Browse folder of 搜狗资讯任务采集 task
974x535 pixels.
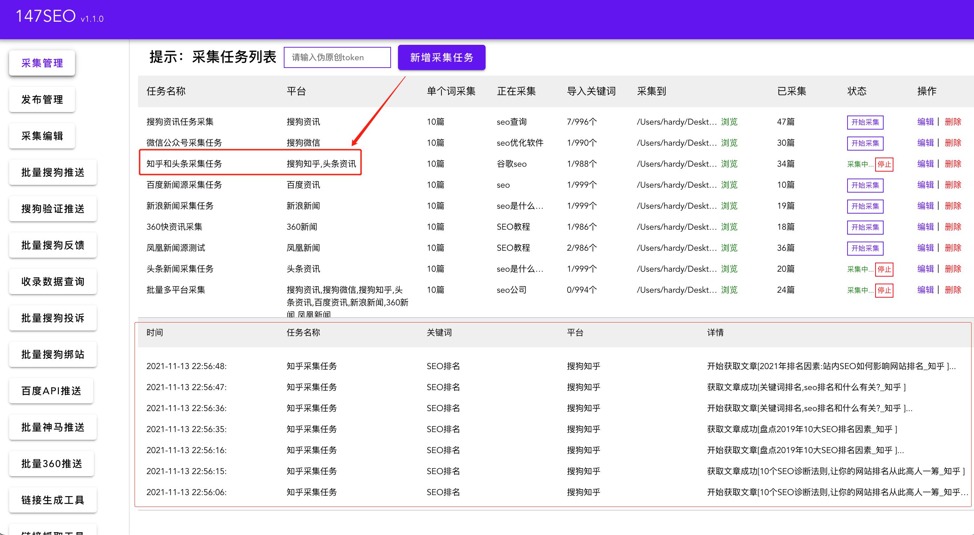(729, 121)
